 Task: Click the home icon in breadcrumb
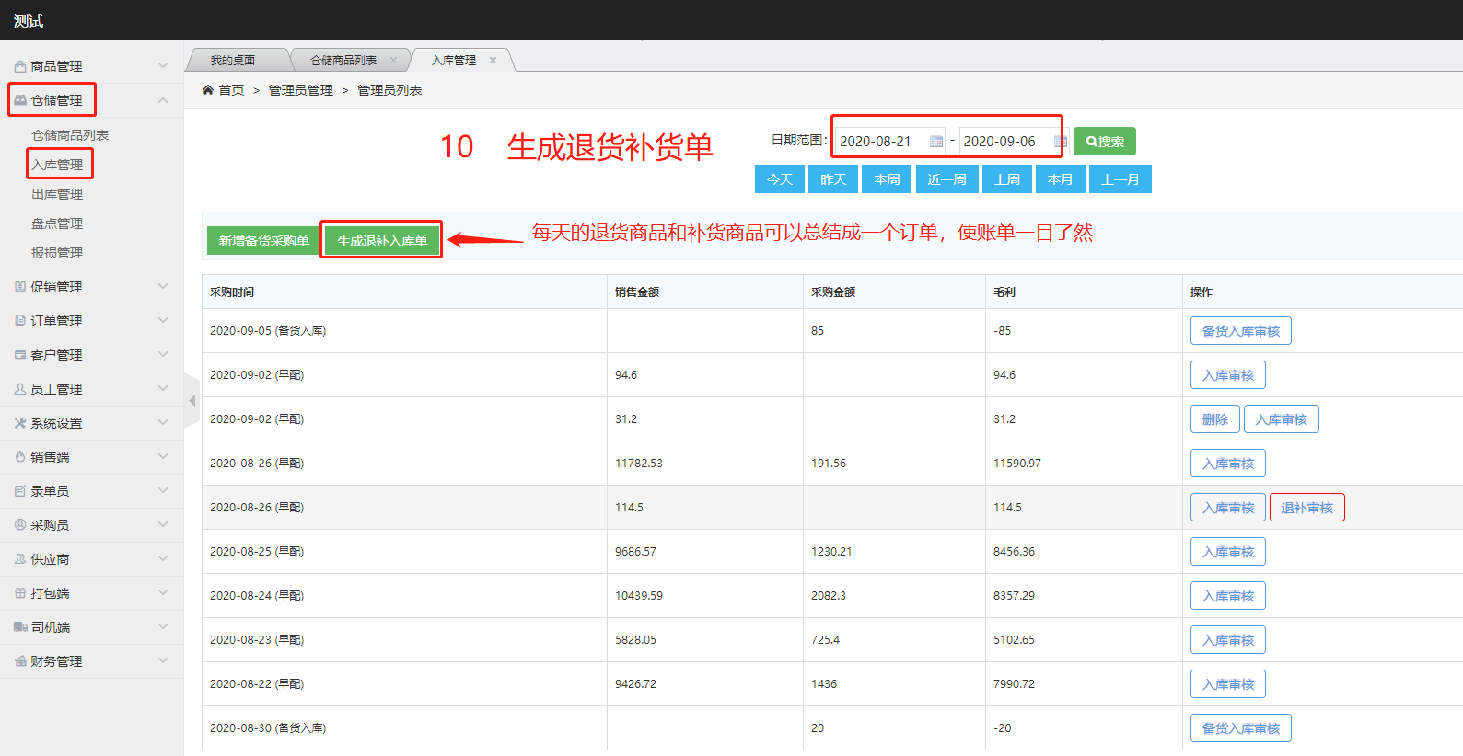click(x=208, y=90)
